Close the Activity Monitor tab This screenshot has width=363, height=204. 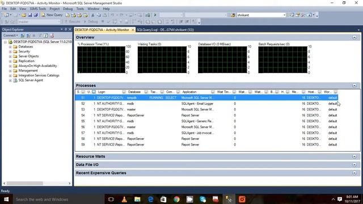coord(133,30)
